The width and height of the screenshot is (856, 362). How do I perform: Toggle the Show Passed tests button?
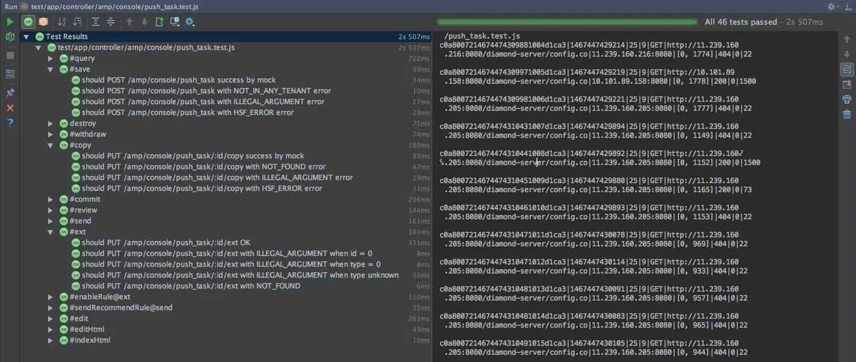pyautogui.click(x=28, y=22)
